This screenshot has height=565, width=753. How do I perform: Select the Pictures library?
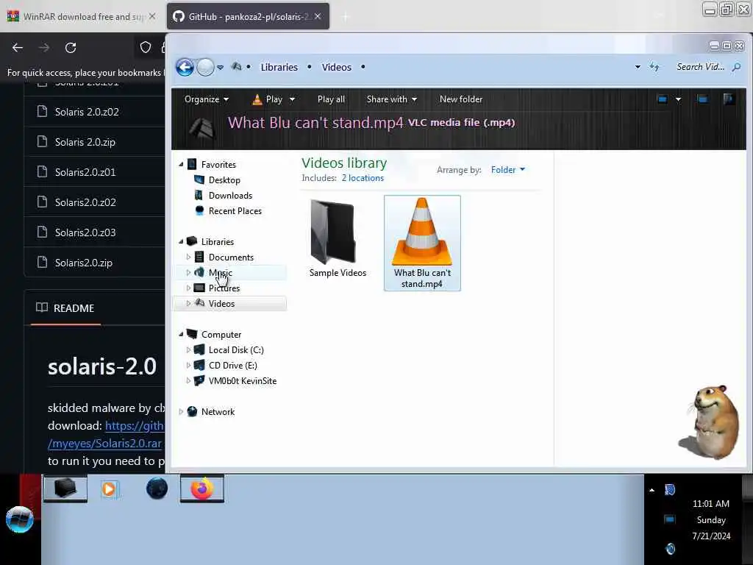(x=224, y=288)
